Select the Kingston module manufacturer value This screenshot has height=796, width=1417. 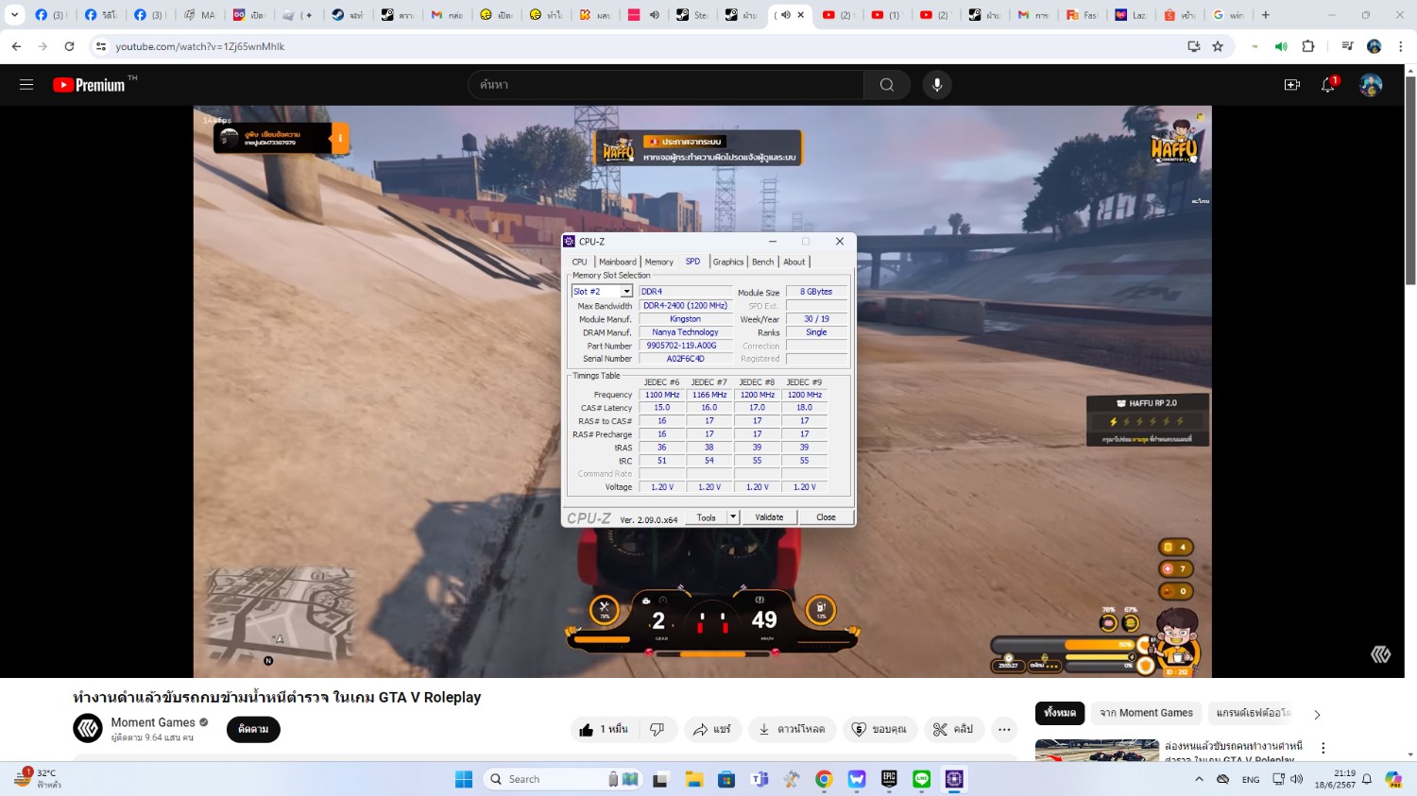(686, 319)
